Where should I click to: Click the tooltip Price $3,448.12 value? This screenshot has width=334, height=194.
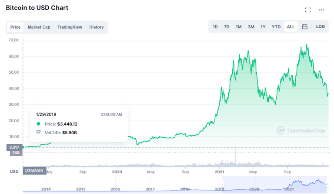pyautogui.click(x=67, y=124)
